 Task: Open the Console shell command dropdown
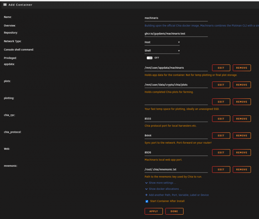point(162,51)
